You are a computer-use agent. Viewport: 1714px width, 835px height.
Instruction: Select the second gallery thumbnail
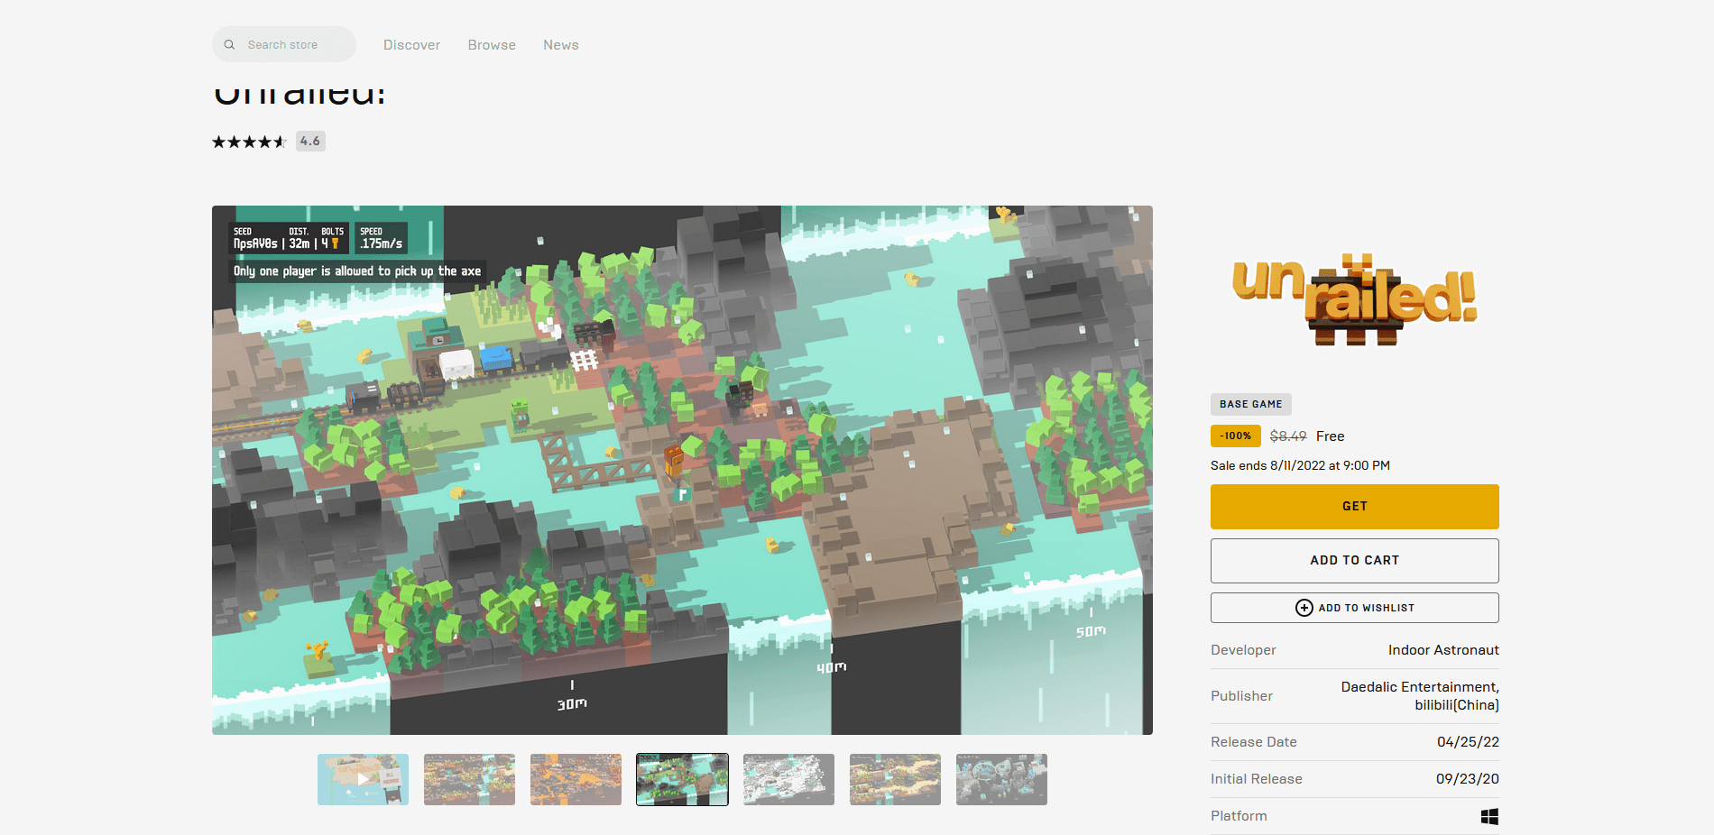coord(469,779)
